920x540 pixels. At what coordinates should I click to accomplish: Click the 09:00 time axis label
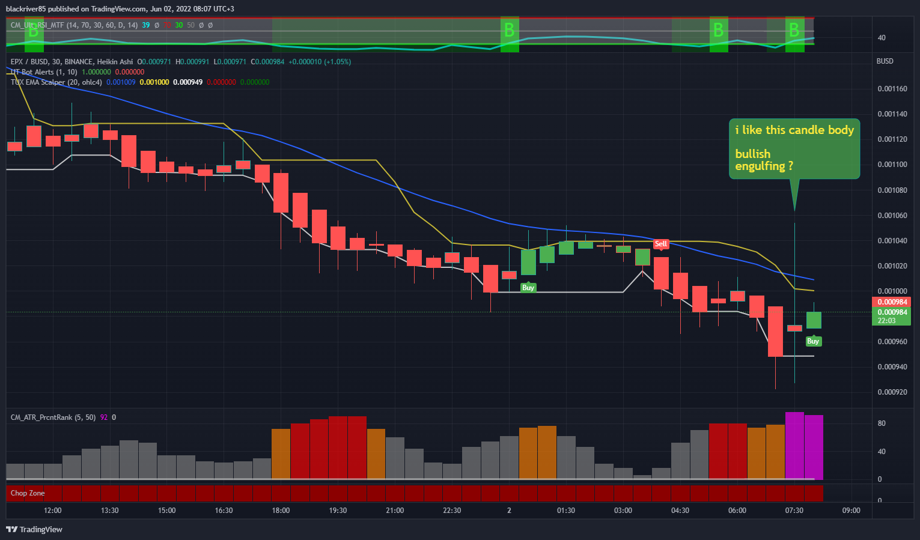(x=851, y=510)
